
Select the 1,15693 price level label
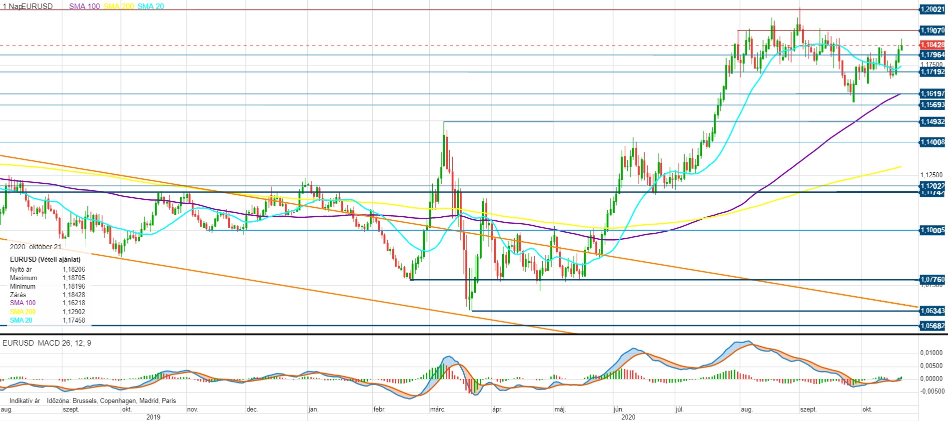[x=933, y=105]
